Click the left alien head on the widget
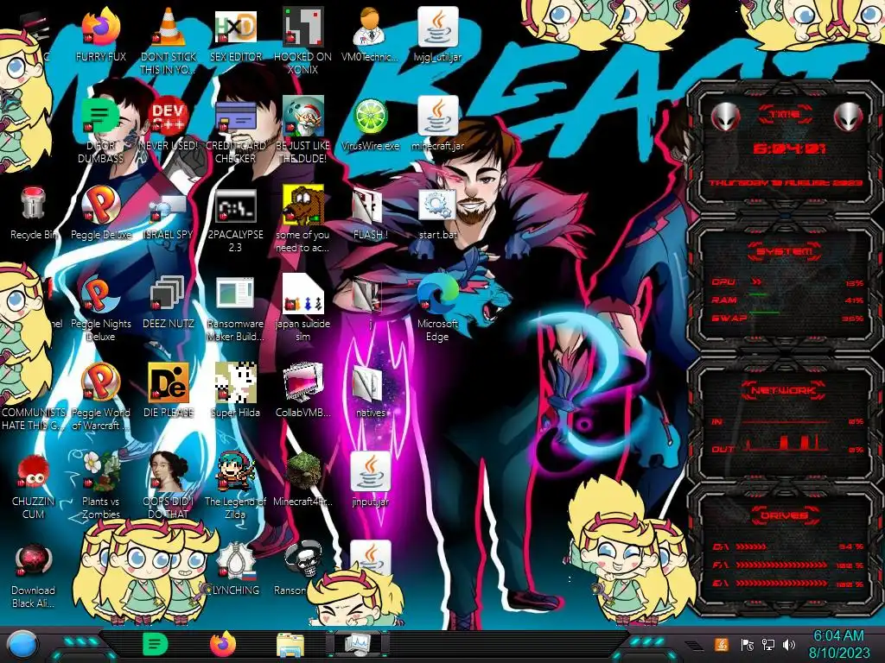885x663 pixels. tap(725, 117)
